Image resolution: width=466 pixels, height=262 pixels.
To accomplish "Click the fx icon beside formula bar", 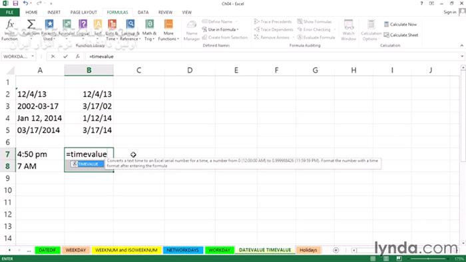I will click(78, 57).
